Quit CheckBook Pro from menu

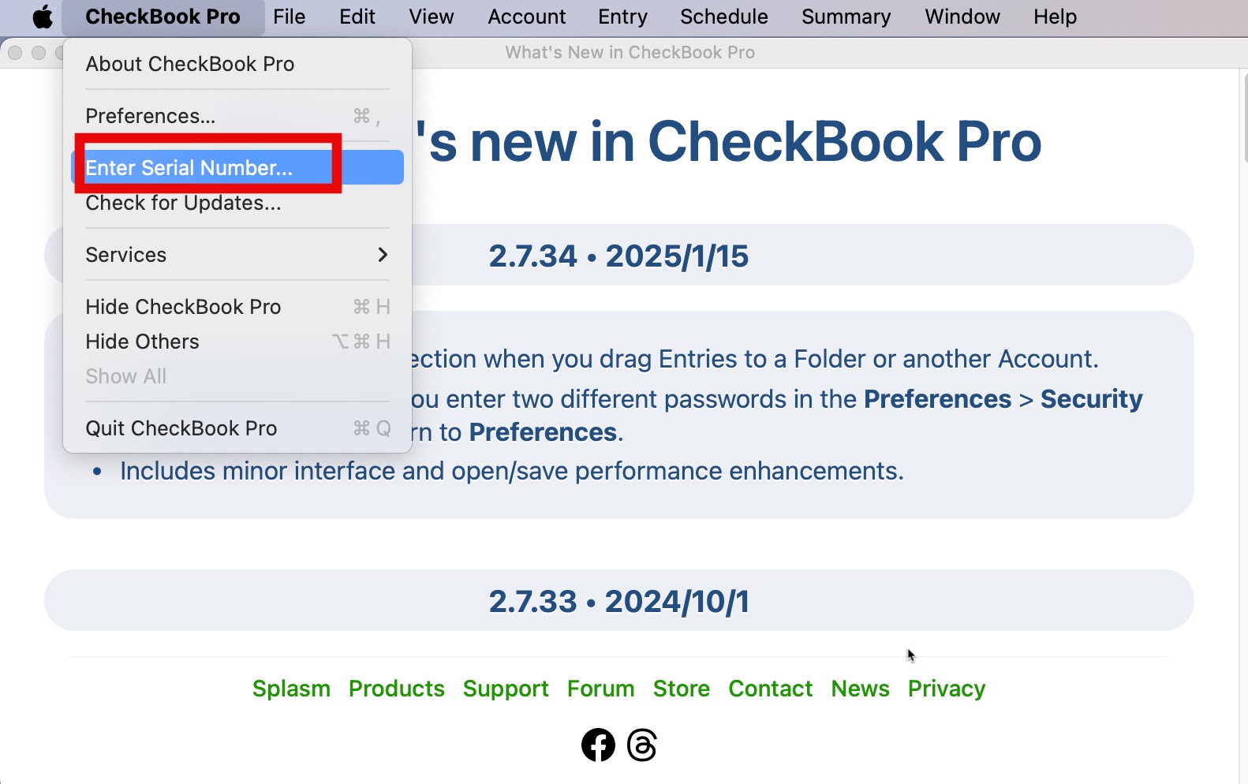[x=181, y=428]
